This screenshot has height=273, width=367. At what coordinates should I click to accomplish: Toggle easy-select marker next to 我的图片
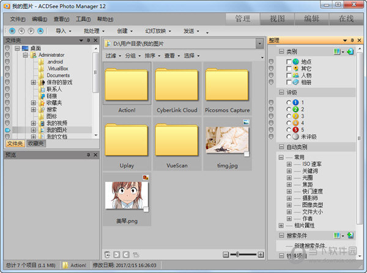click(x=7, y=130)
